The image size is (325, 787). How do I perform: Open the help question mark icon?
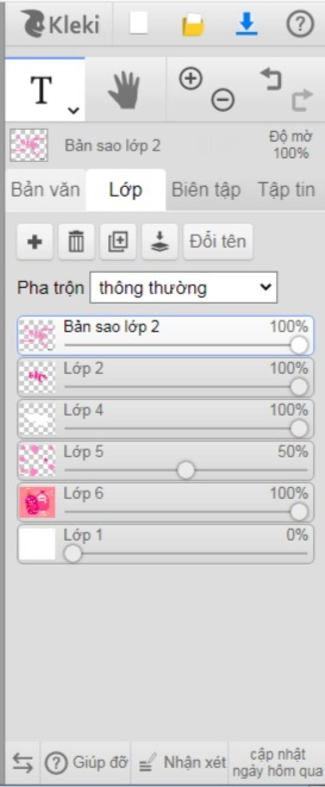(300, 23)
